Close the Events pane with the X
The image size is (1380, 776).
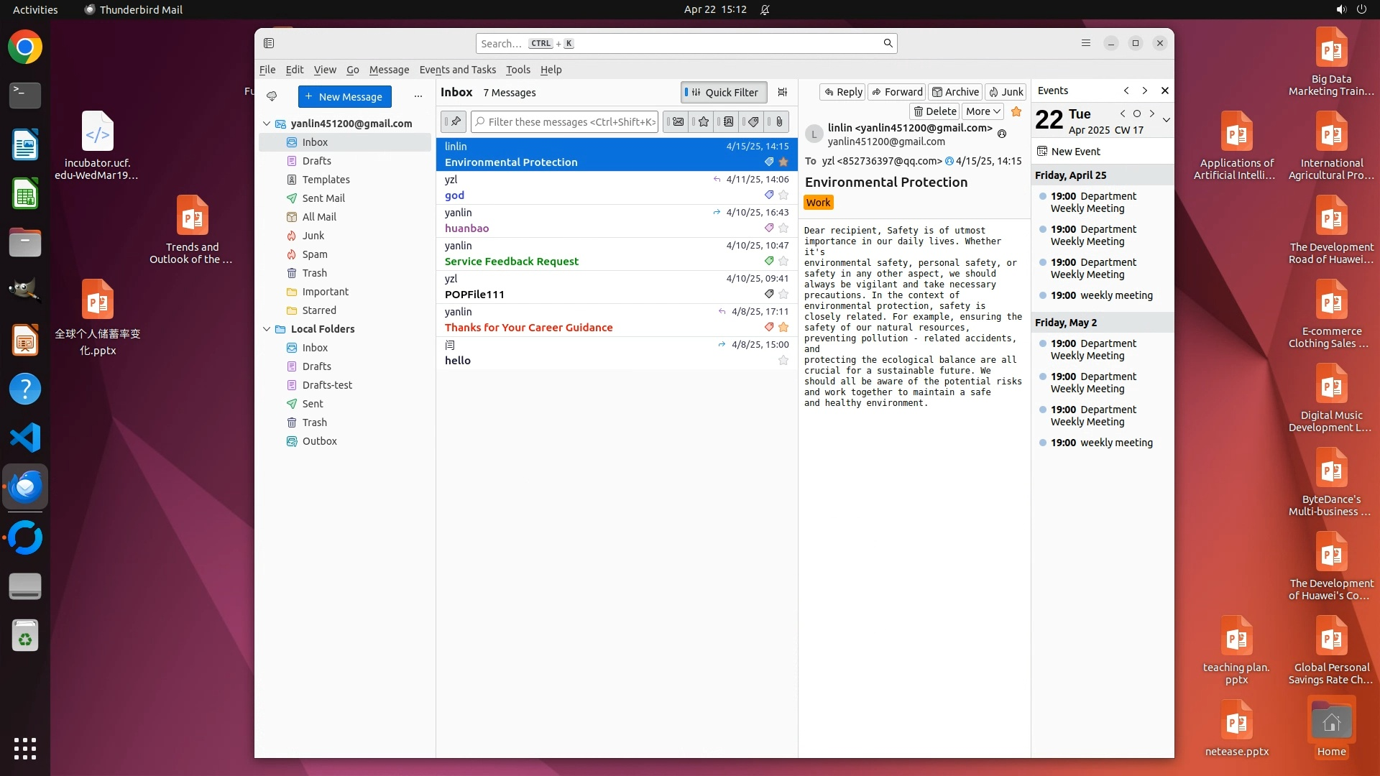(1164, 91)
